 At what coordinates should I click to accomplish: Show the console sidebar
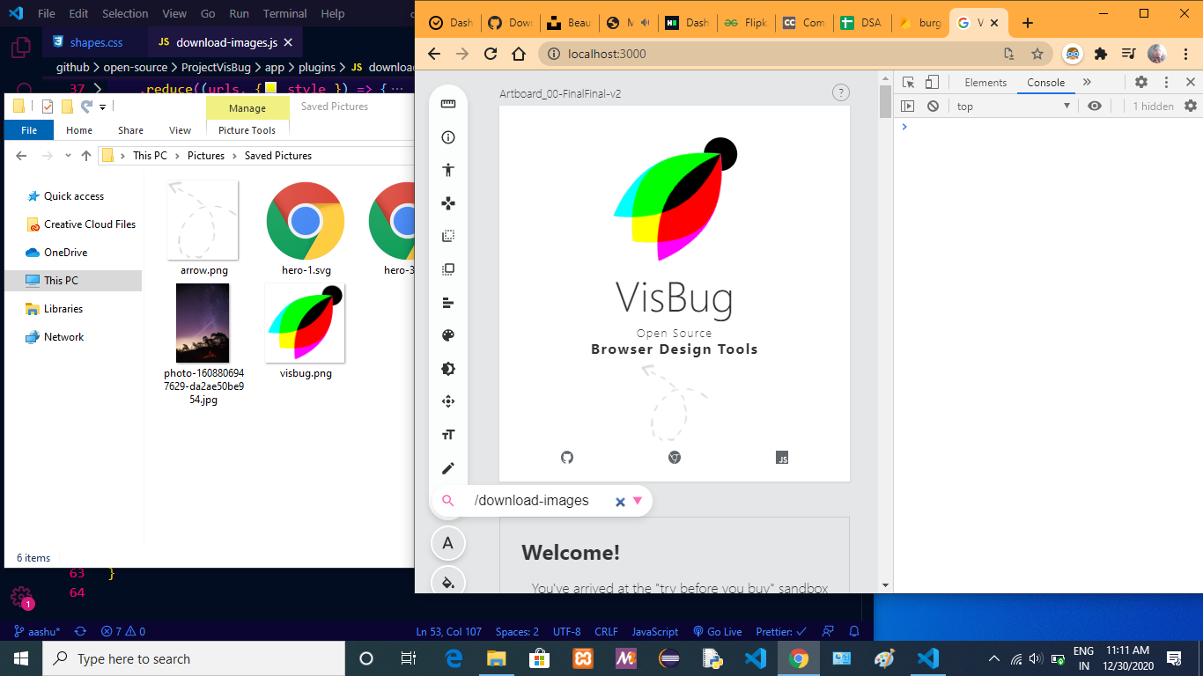(908, 106)
